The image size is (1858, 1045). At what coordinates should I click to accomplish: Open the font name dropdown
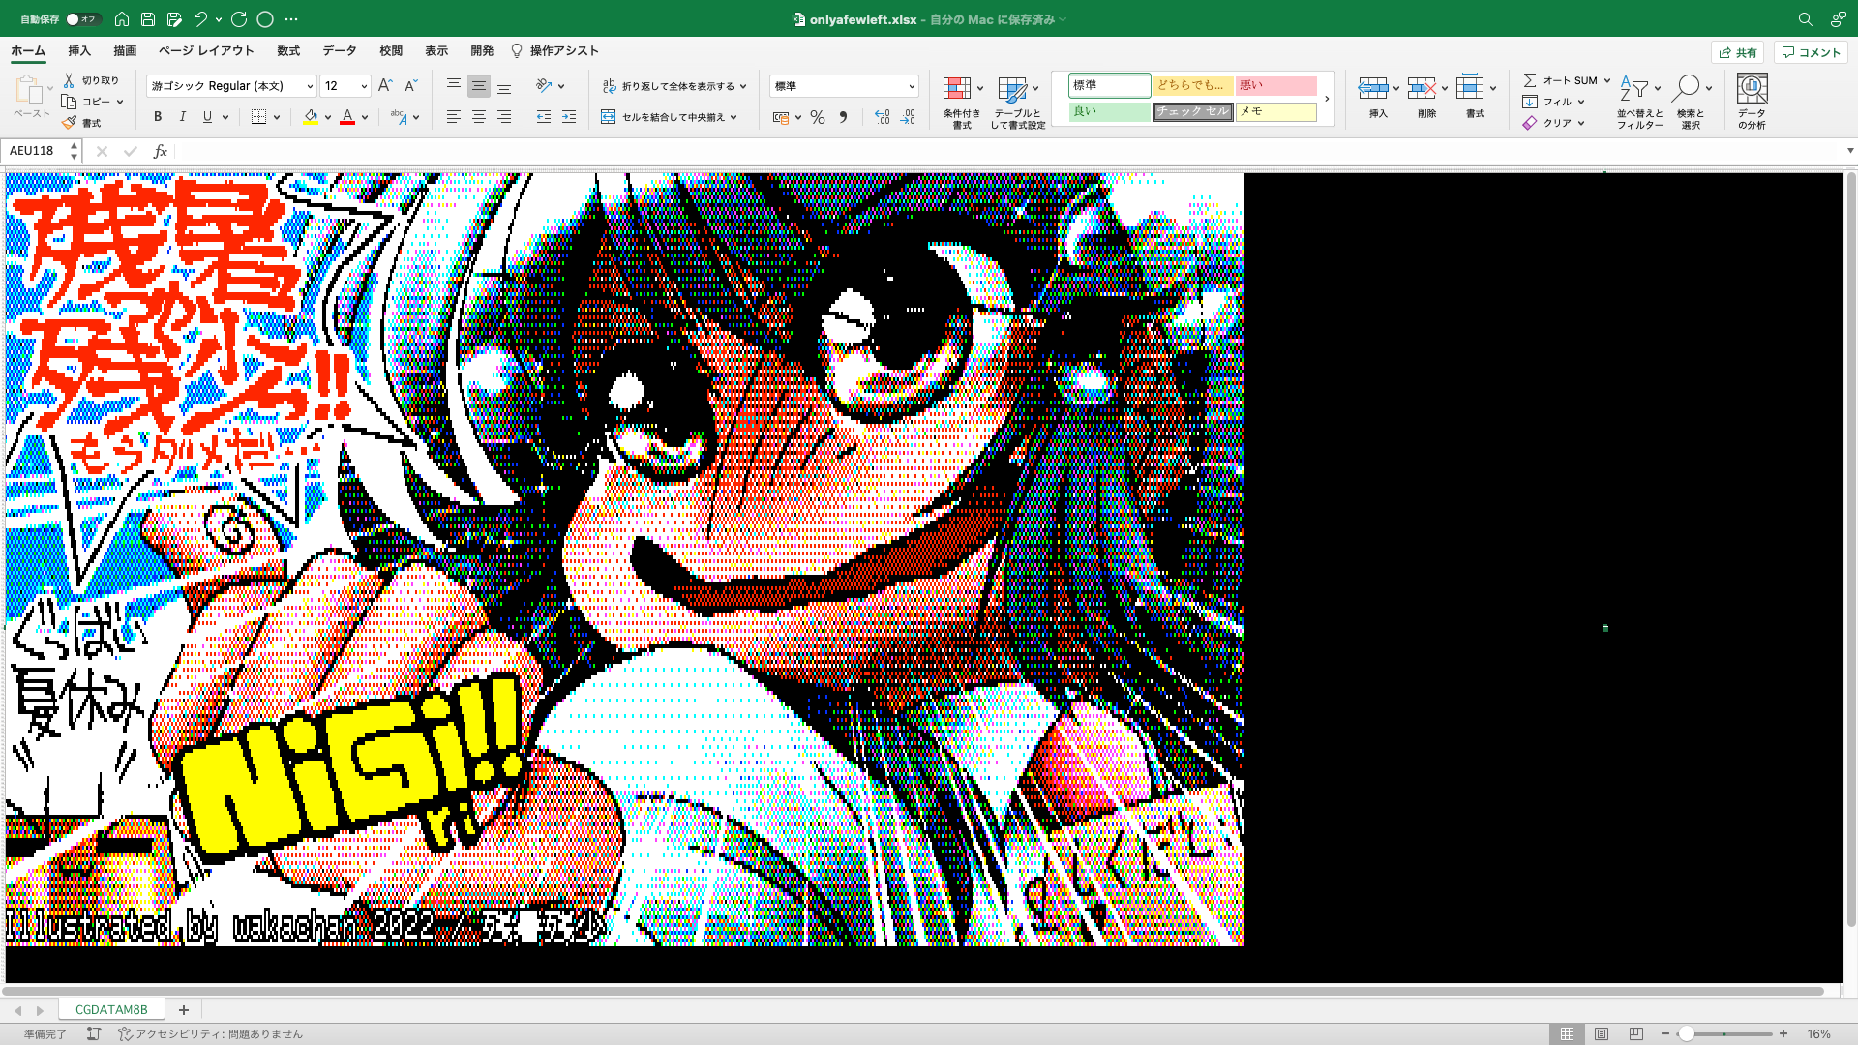(x=310, y=86)
